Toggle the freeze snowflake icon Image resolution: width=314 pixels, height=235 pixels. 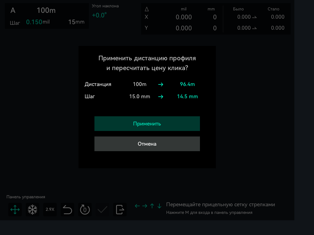tap(33, 210)
